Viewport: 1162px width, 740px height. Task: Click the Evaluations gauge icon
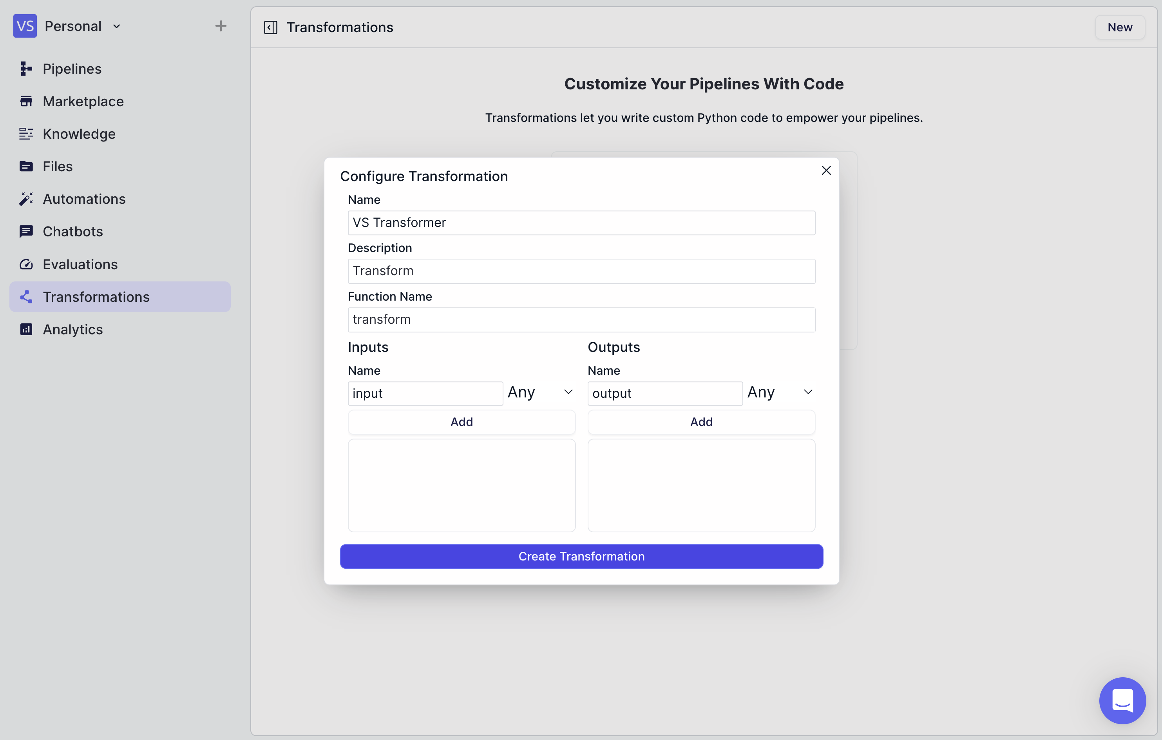click(26, 265)
